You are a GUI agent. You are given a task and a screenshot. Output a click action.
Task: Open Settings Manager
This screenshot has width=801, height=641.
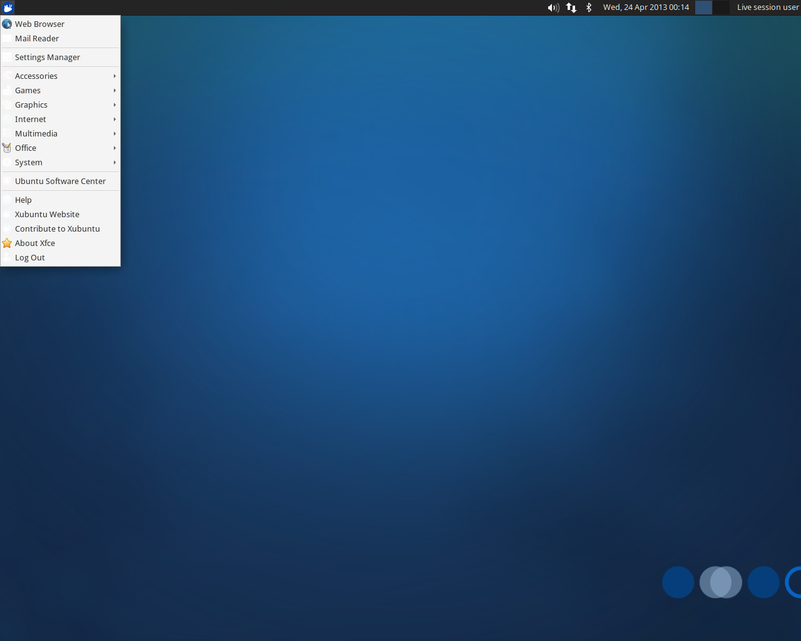[60, 57]
